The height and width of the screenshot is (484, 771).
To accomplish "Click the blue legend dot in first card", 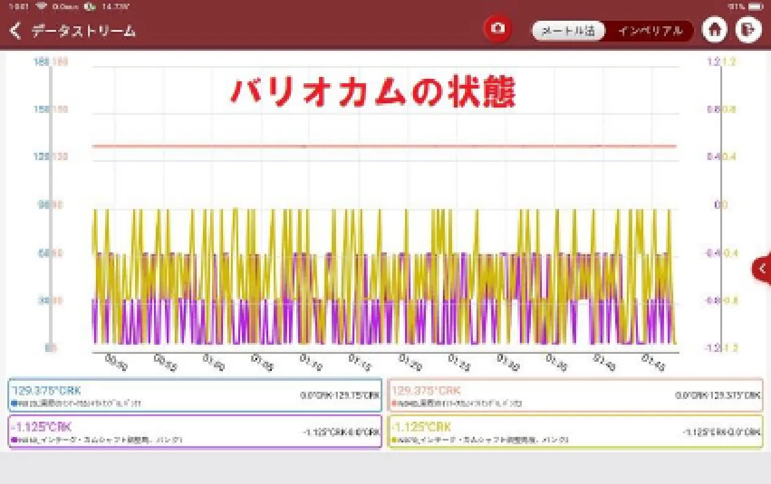I will pos(14,403).
